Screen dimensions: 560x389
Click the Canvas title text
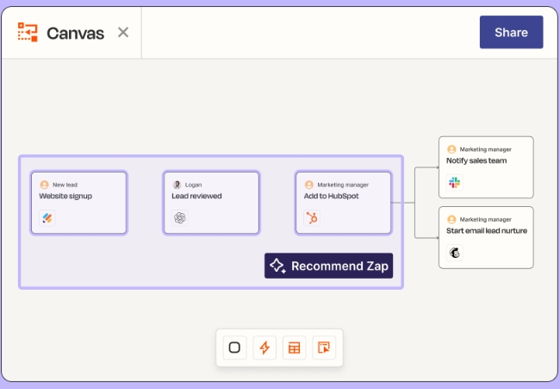tap(75, 34)
